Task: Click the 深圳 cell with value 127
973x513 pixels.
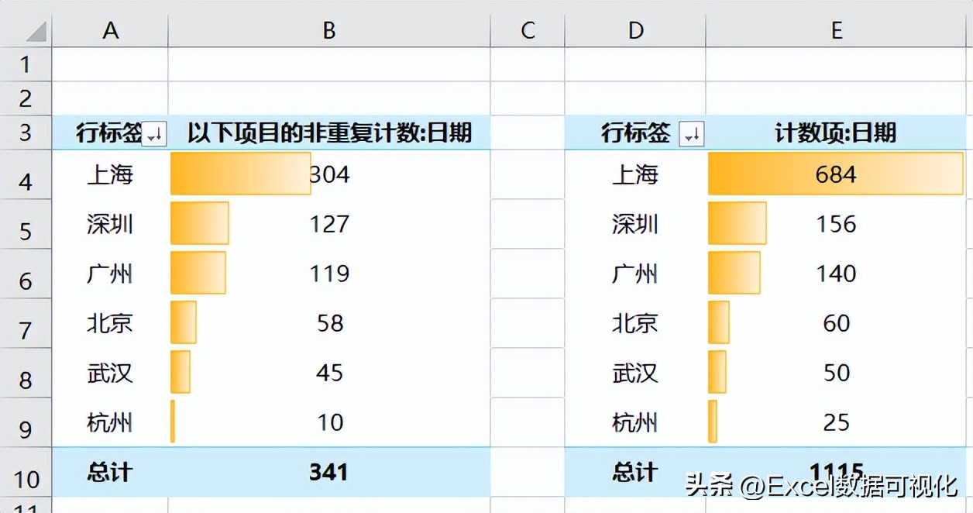Action: (329, 224)
